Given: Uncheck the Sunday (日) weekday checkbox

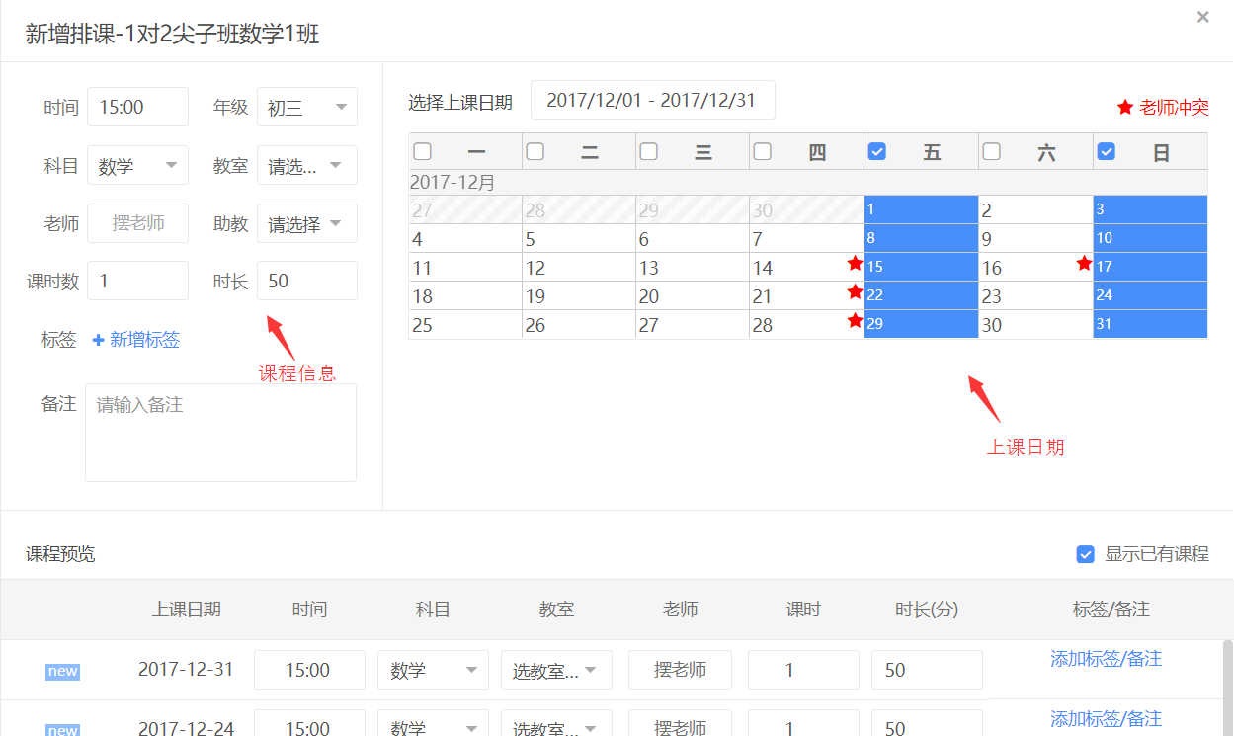Looking at the screenshot, I should pyautogui.click(x=1107, y=151).
